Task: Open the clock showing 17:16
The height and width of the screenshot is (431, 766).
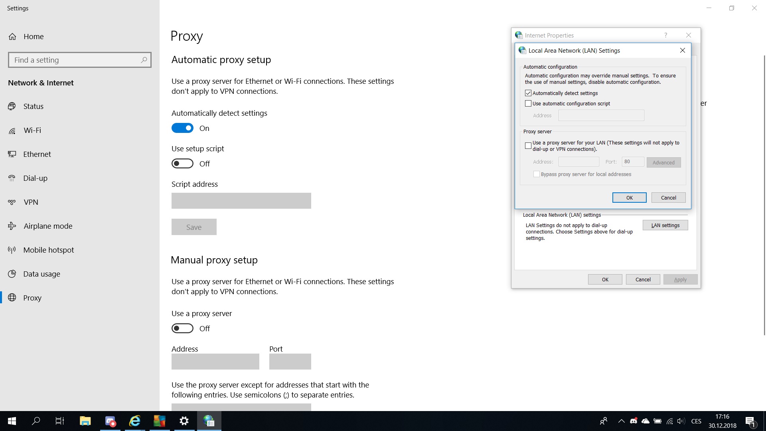Action: point(722,421)
